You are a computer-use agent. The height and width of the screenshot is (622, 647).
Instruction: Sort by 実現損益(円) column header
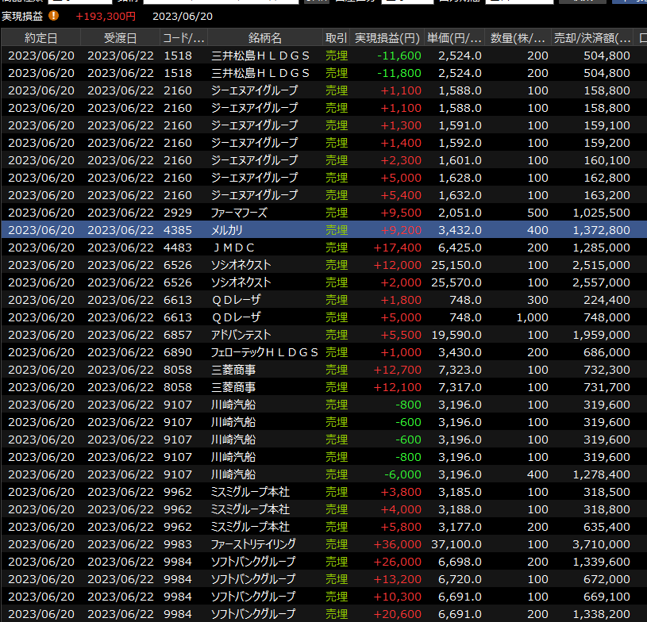point(387,38)
